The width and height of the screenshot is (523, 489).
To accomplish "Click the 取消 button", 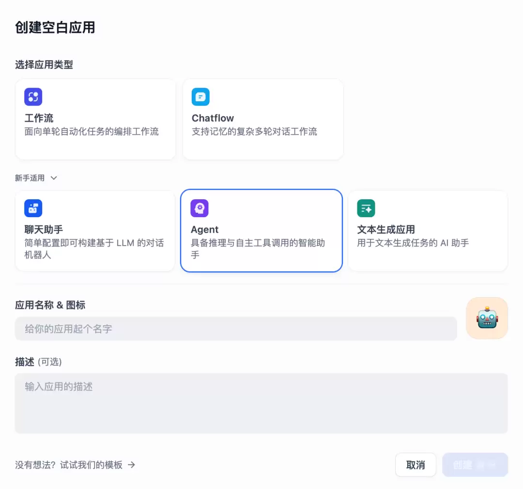I will coord(415,465).
